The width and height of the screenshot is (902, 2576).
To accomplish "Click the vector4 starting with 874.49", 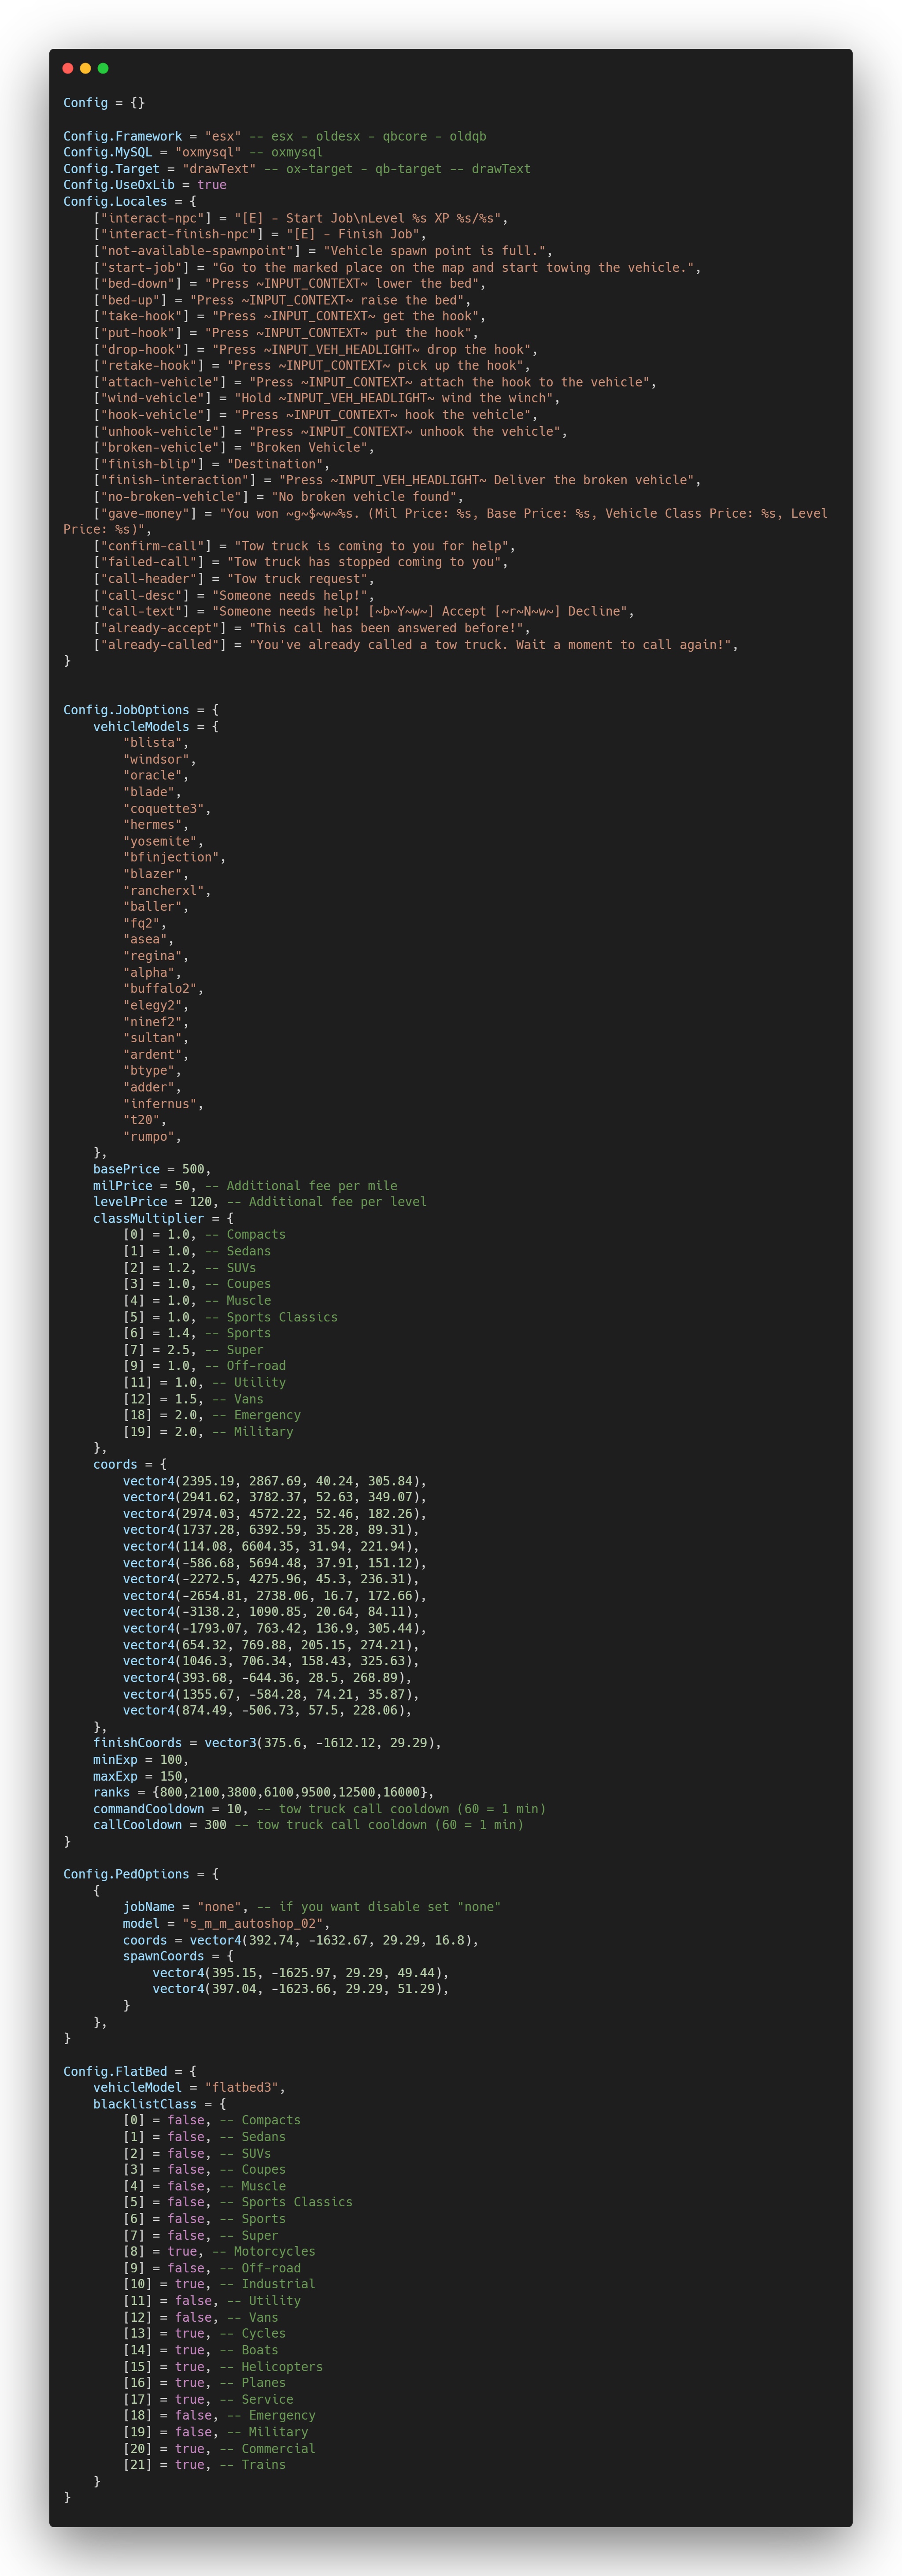I will [x=267, y=1710].
